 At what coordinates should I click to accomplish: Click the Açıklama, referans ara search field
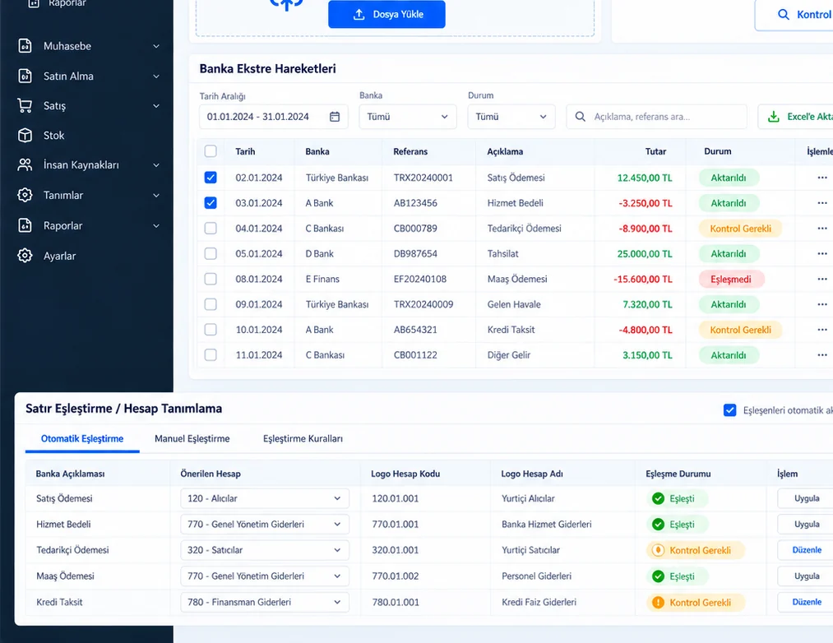click(x=657, y=117)
